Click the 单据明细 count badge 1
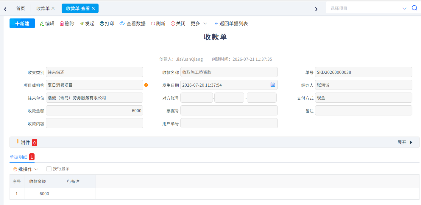 (32, 157)
